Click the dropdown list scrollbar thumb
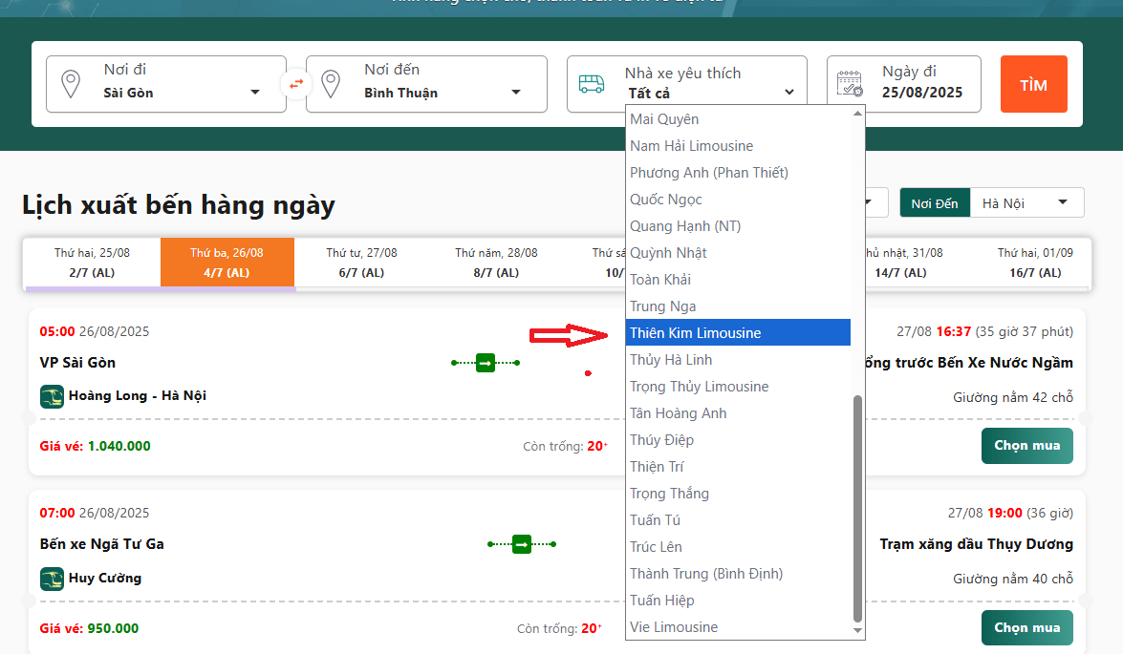Image resolution: width=1123 pixels, height=654 pixels. [x=857, y=506]
